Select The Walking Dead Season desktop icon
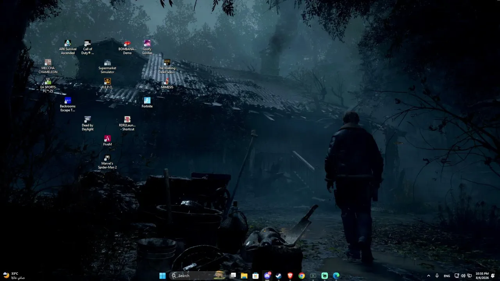Image resolution: width=500 pixels, height=281 pixels. point(167,66)
